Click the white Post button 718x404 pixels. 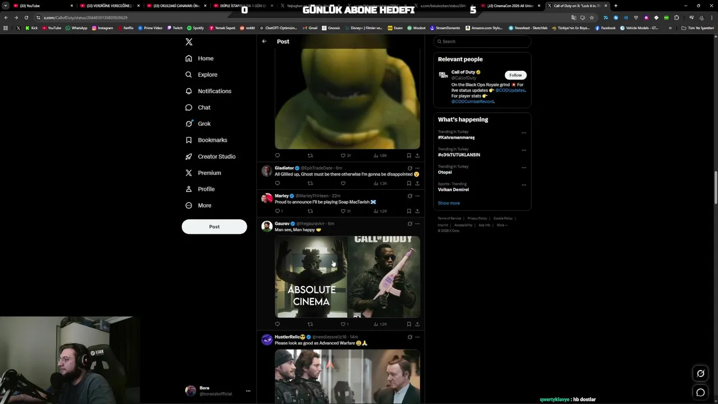[x=214, y=227]
